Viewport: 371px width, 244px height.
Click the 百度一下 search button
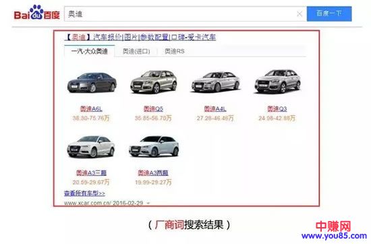(x=329, y=13)
